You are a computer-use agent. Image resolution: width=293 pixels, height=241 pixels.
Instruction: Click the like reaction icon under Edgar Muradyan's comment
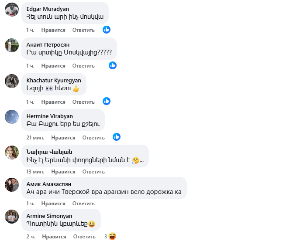107,30
